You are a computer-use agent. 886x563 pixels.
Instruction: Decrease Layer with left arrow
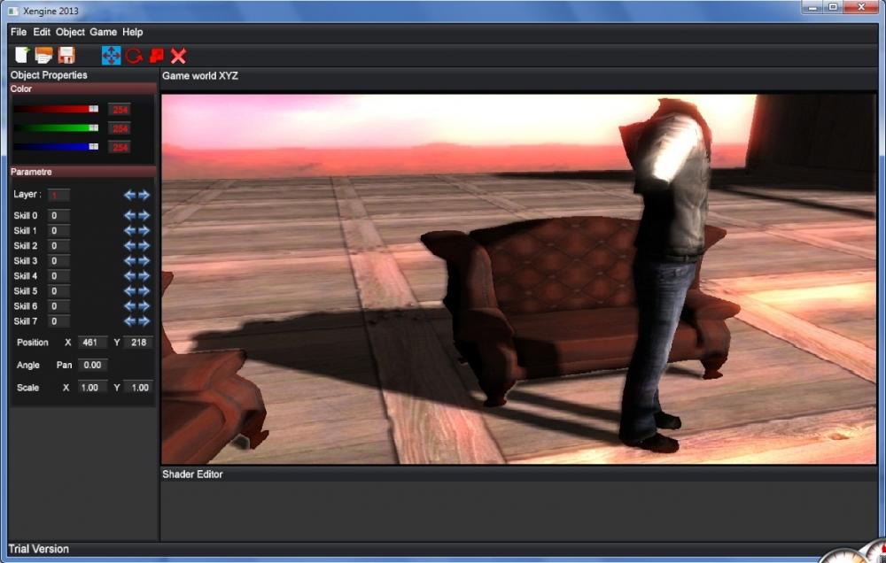point(130,195)
